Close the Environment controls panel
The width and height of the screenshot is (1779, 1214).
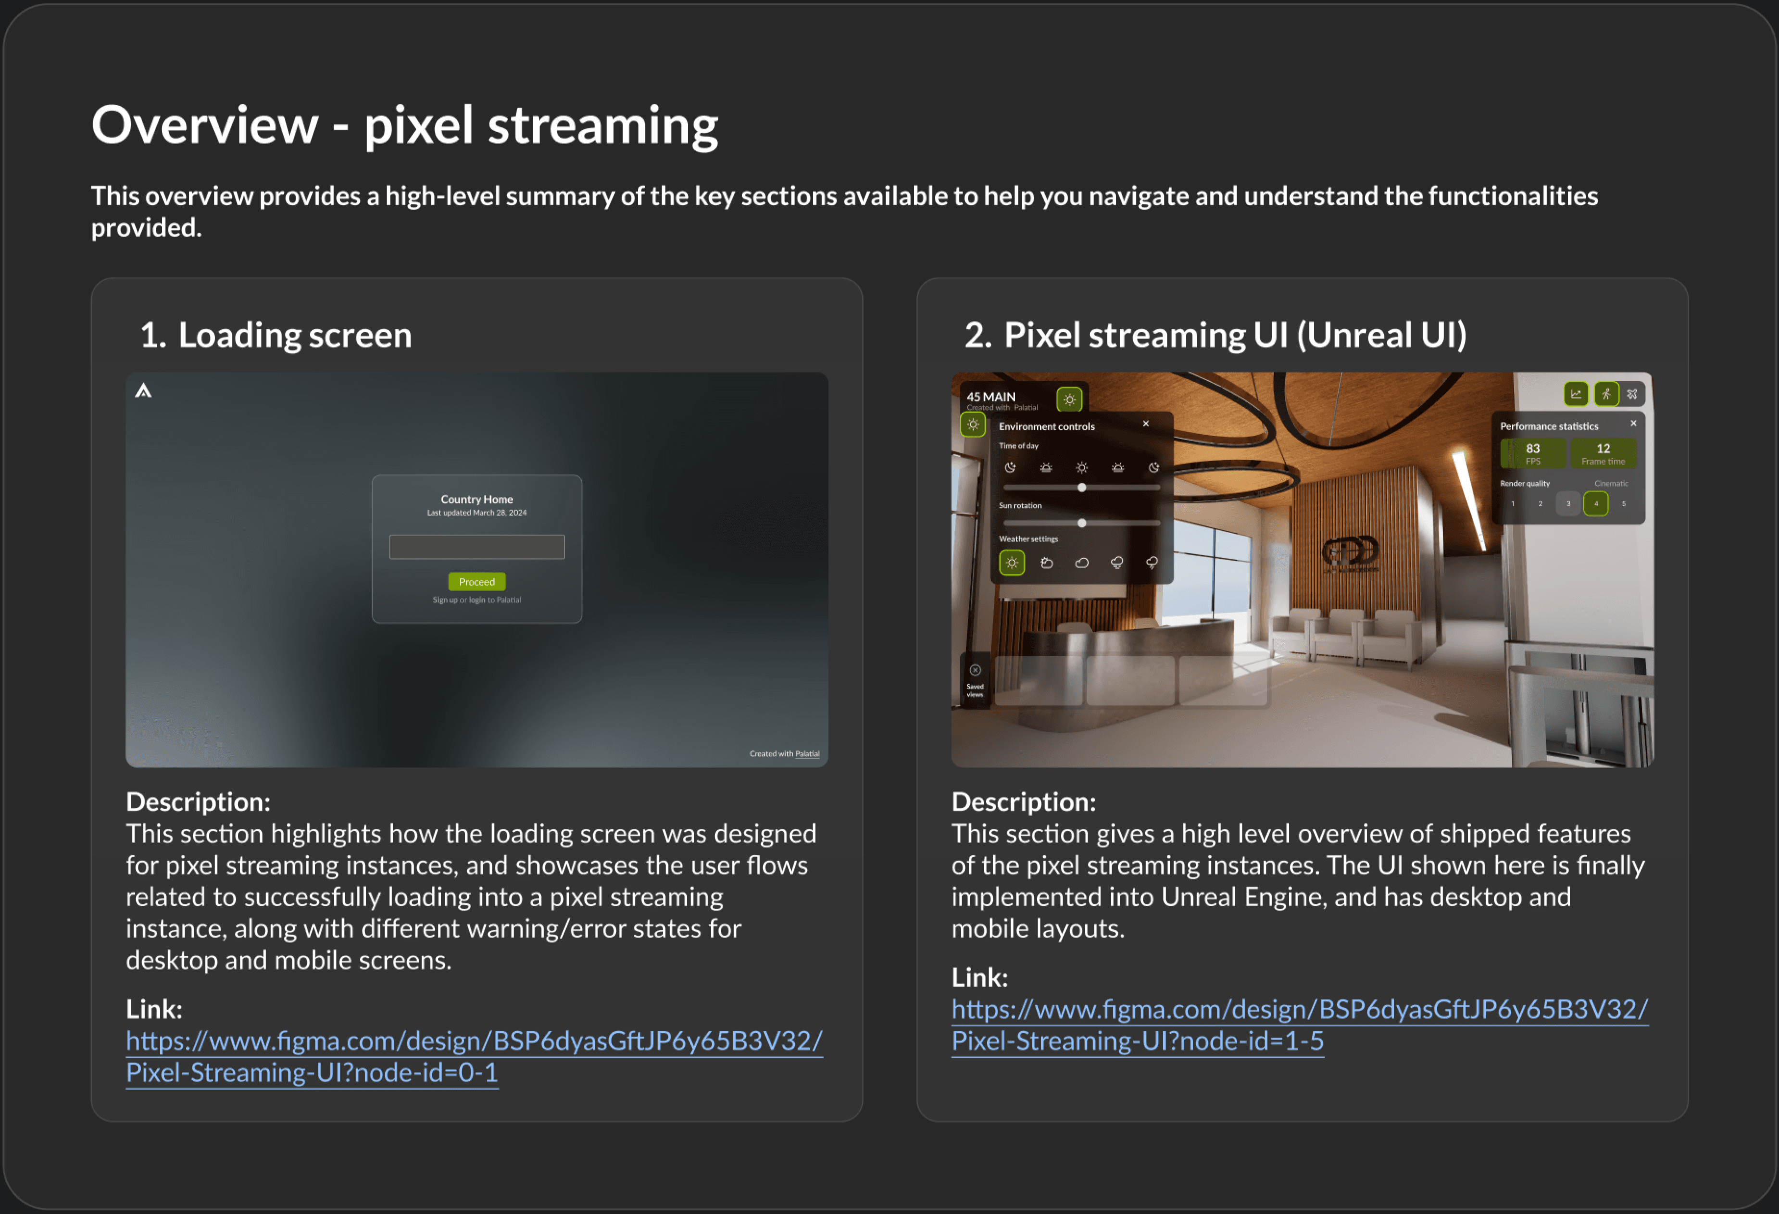point(1146,423)
